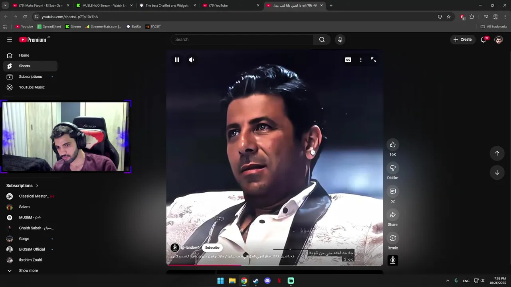This screenshot has height=287, width=511.
Task: Open the tab search dropdown arrow
Action: point(5,6)
